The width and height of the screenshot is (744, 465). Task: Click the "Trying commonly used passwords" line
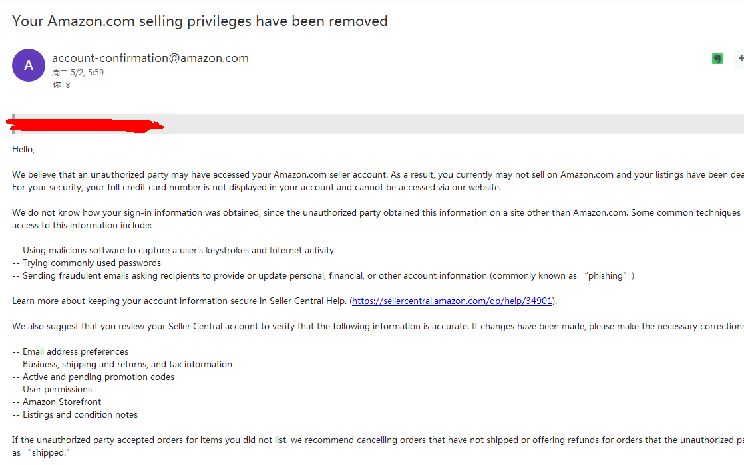point(92,263)
